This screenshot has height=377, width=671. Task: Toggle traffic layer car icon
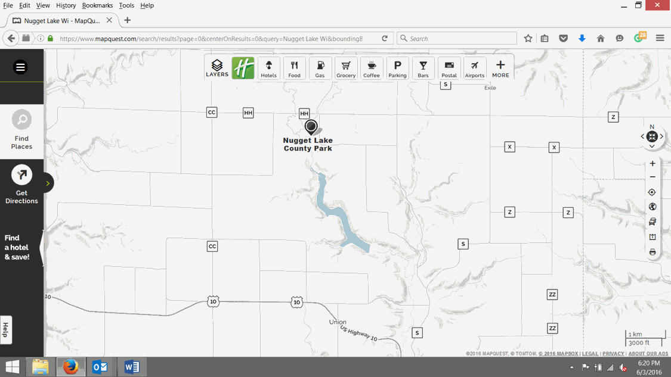tap(652, 222)
